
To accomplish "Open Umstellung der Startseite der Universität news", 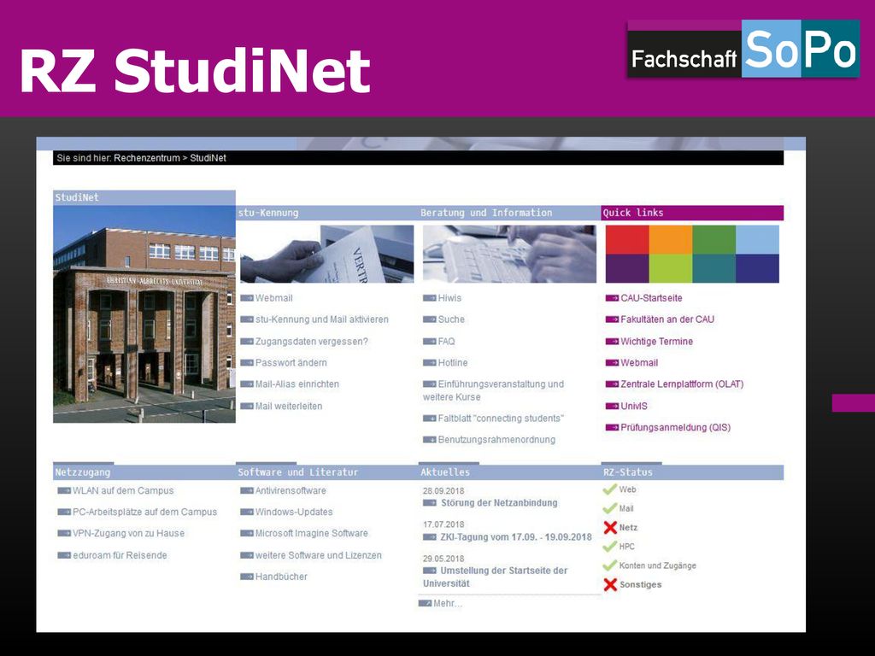I will tap(495, 577).
